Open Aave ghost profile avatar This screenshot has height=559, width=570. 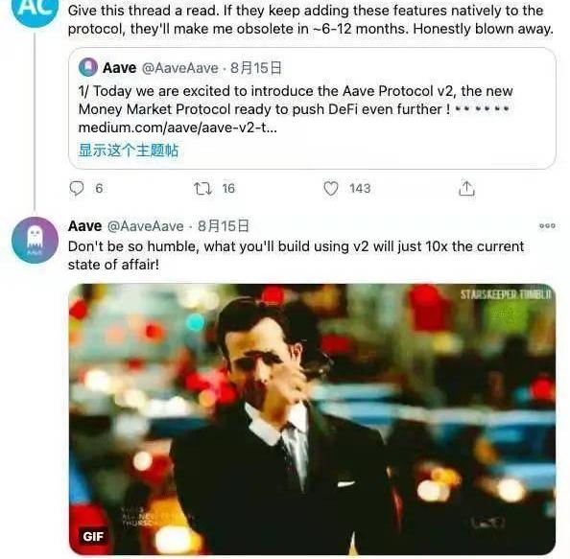click(35, 240)
